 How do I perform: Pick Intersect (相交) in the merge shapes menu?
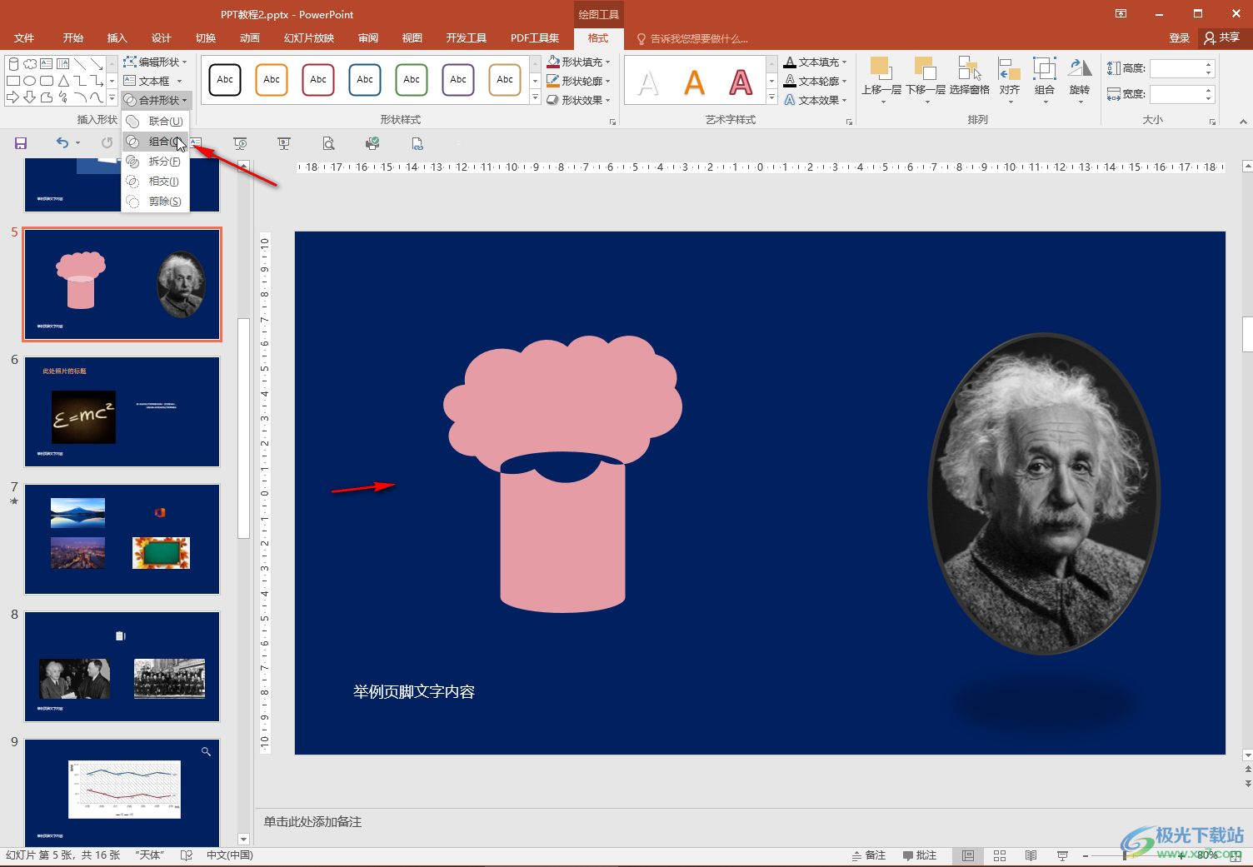pos(156,182)
